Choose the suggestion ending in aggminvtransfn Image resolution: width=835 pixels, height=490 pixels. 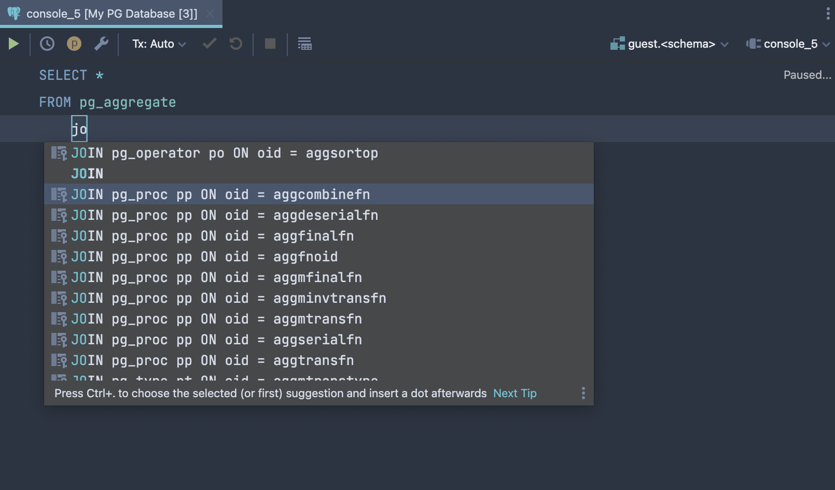point(319,298)
